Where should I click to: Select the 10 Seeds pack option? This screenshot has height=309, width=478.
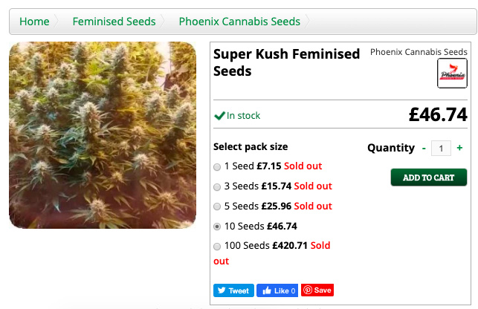[217, 227]
